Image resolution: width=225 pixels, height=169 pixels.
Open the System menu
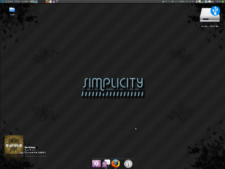[x=25, y=2]
